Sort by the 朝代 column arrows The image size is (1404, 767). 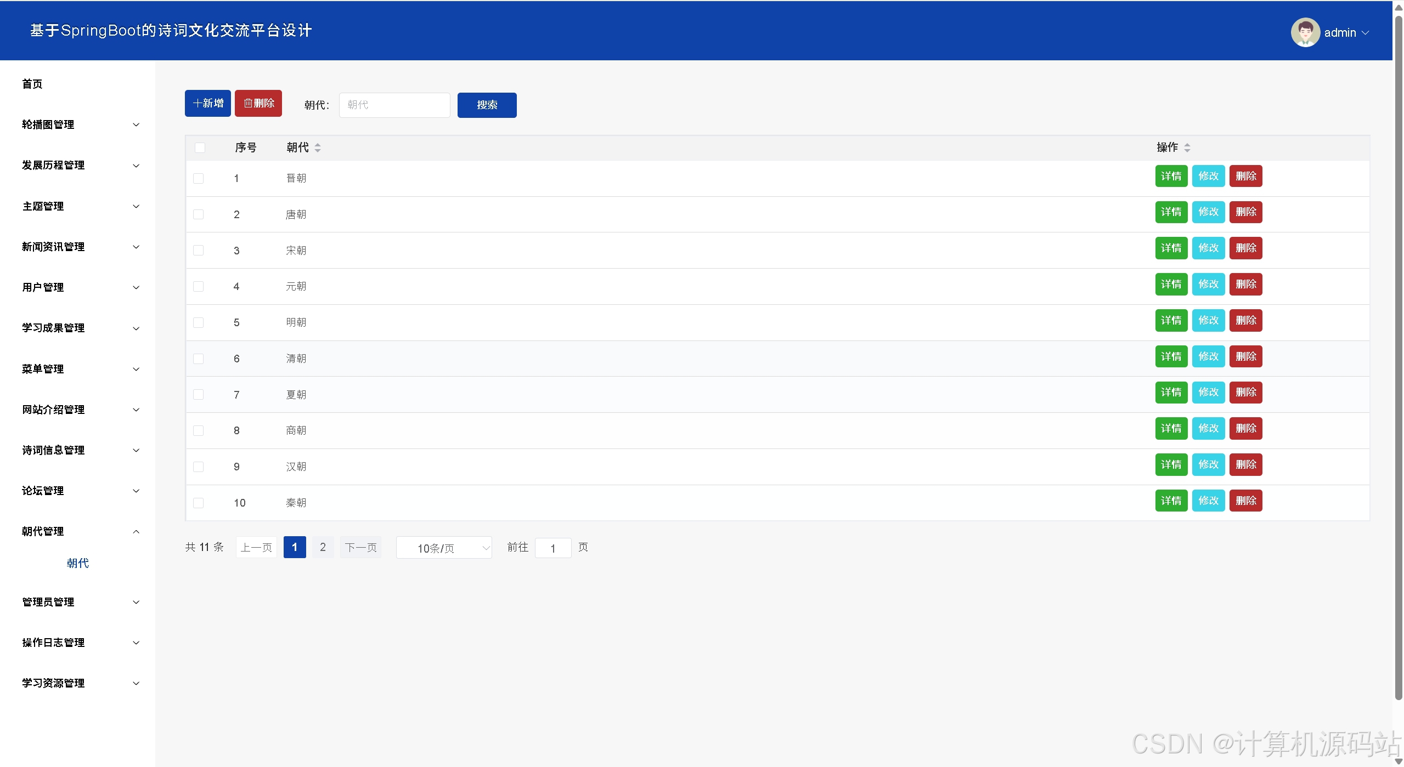pyautogui.click(x=318, y=147)
